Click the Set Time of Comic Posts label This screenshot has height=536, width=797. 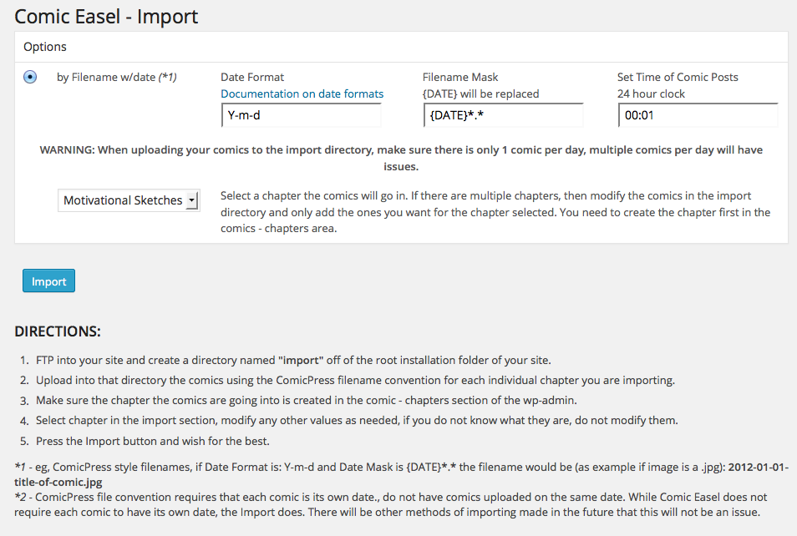tap(678, 77)
